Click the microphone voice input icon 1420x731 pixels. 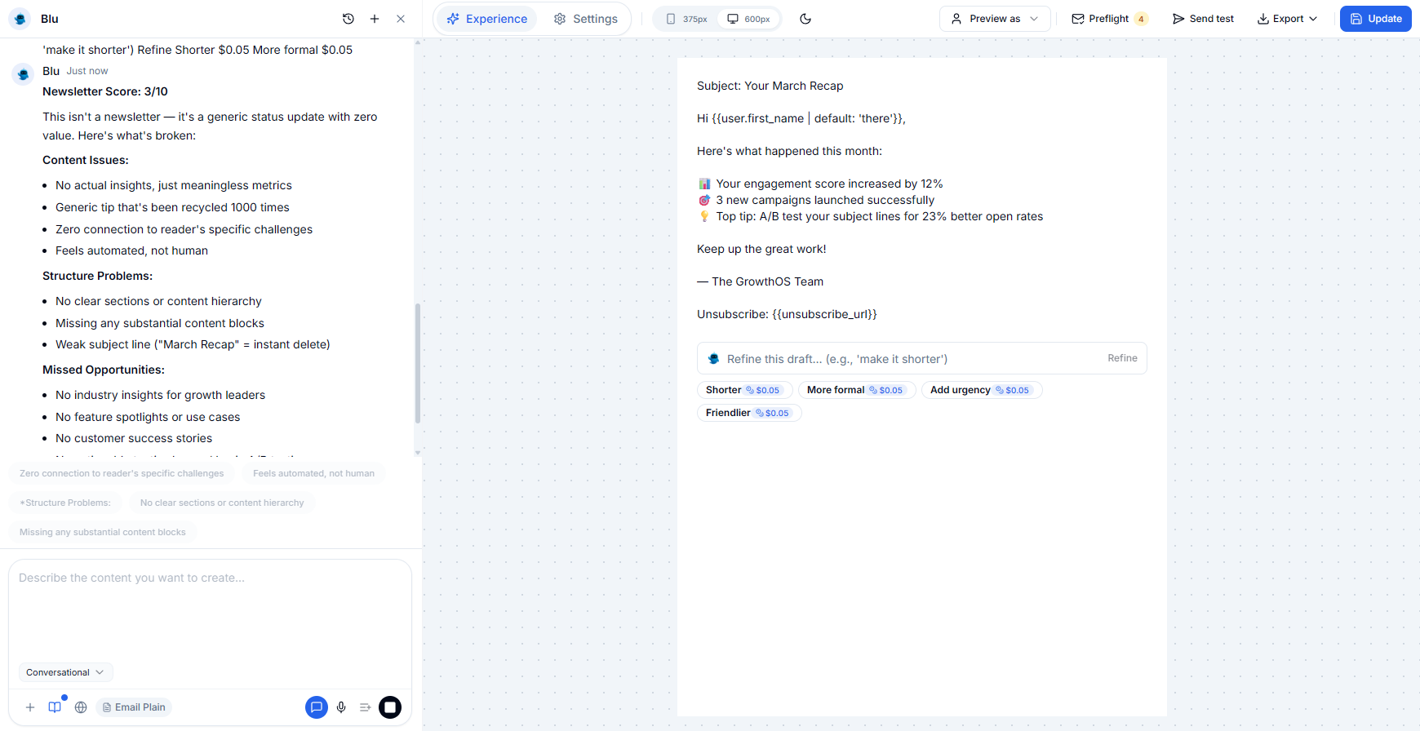coord(341,707)
